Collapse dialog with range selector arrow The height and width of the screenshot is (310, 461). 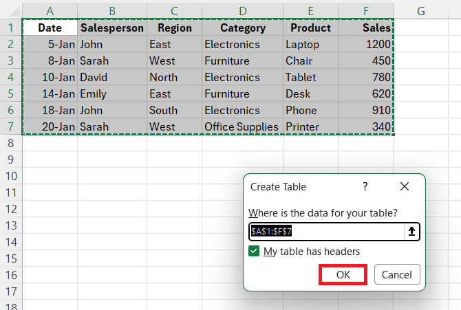click(411, 232)
